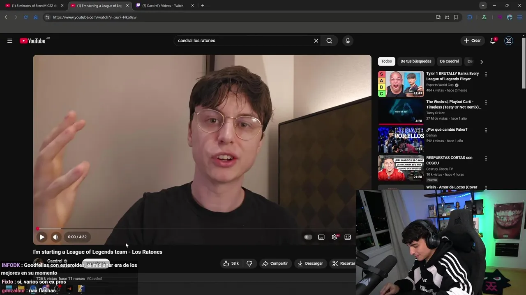Clip the video using Recortar
526x295 pixels.
click(344, 263)
